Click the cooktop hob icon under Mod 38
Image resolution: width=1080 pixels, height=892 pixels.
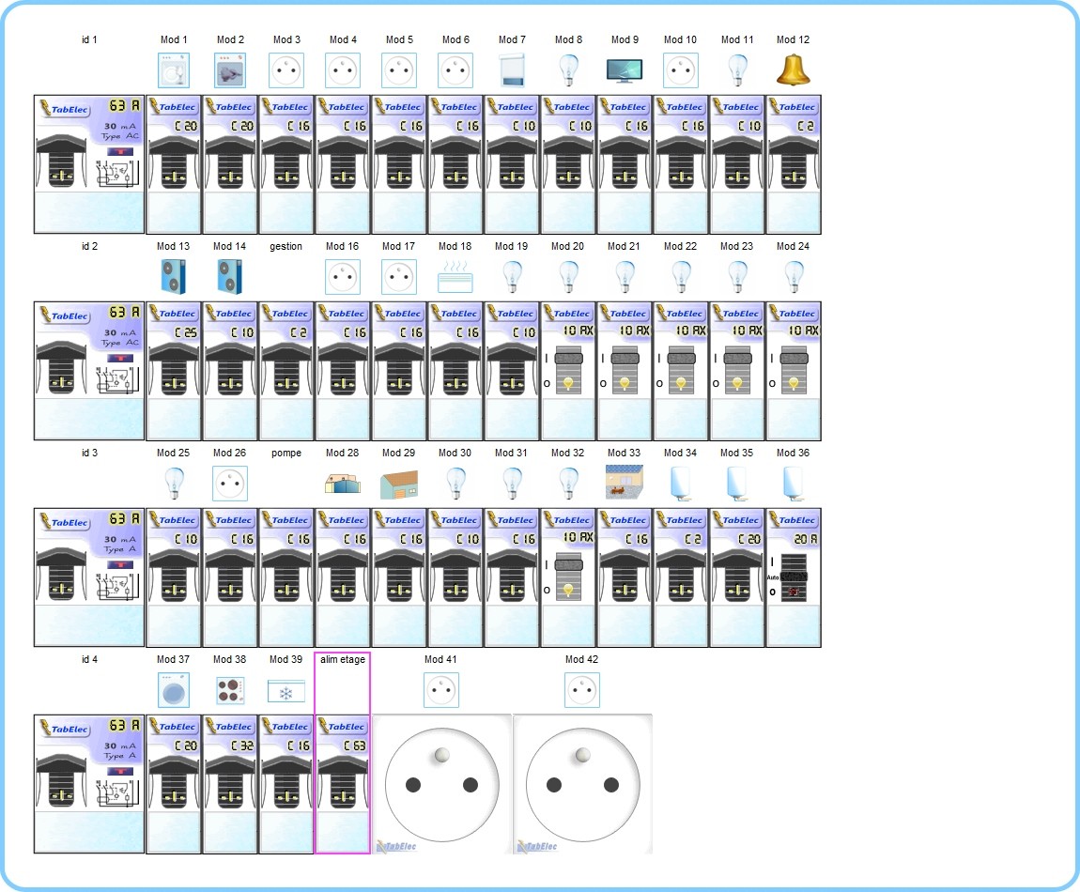tap(230, 690)
